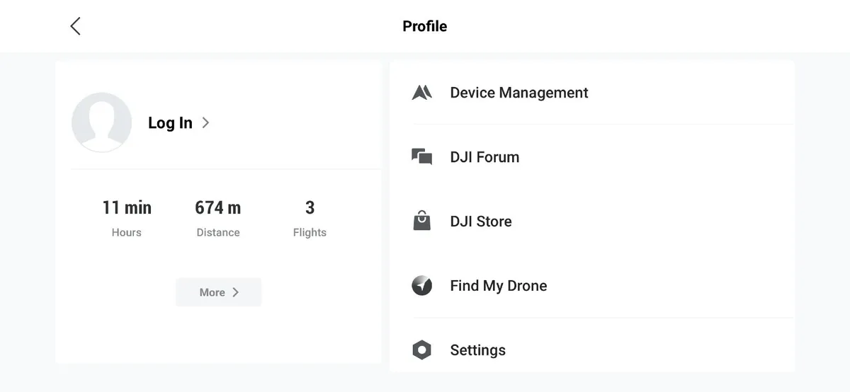Click the Settings hexagon icon
The width and height of the screenshot is (850, 392).
422,350
